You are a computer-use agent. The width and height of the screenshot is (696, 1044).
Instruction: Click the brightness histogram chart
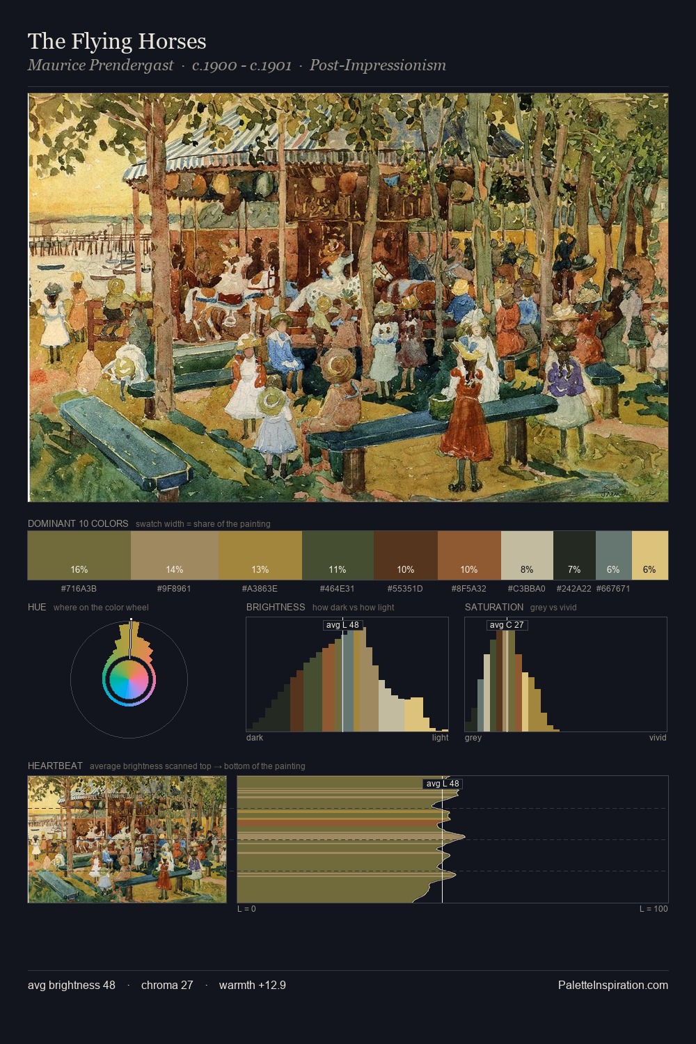tap(347, 674)
